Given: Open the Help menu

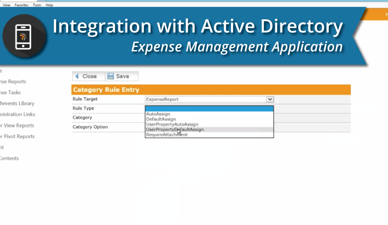Looking at the screenshot, I should click(x=49, y=5).
